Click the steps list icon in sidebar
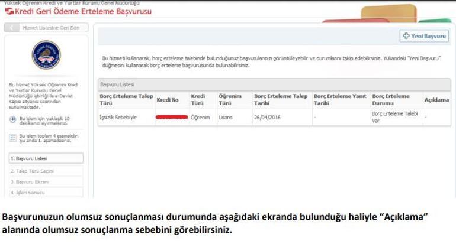The image size is (456, 244). [13, 138]
